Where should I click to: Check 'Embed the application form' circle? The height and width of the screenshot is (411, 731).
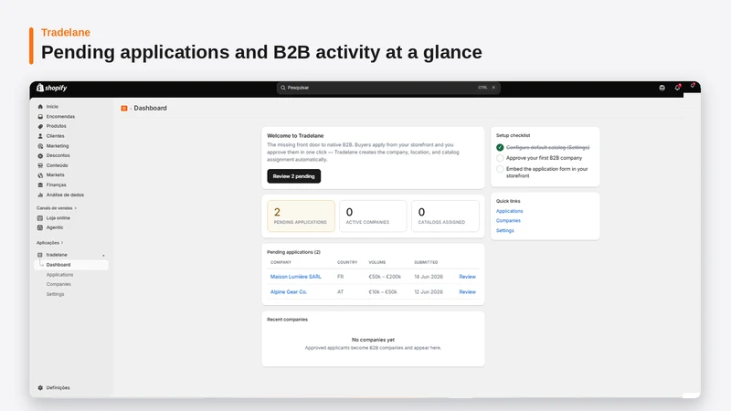(500, 169)
